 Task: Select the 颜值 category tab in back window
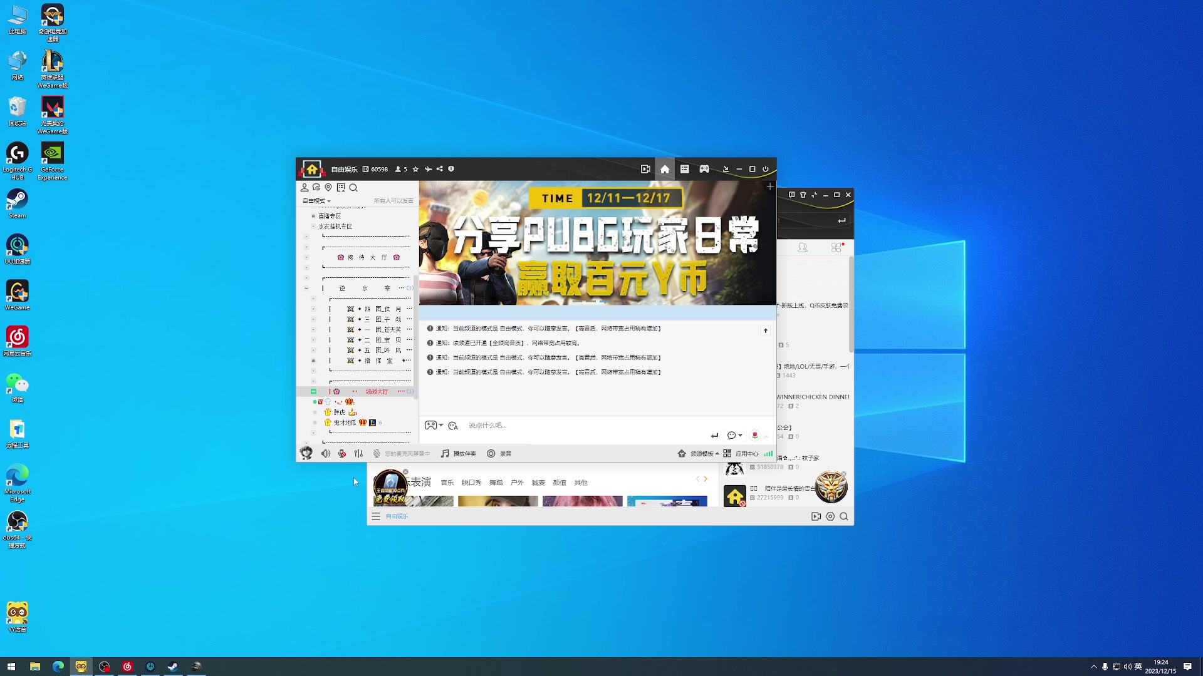click(560, 483)
